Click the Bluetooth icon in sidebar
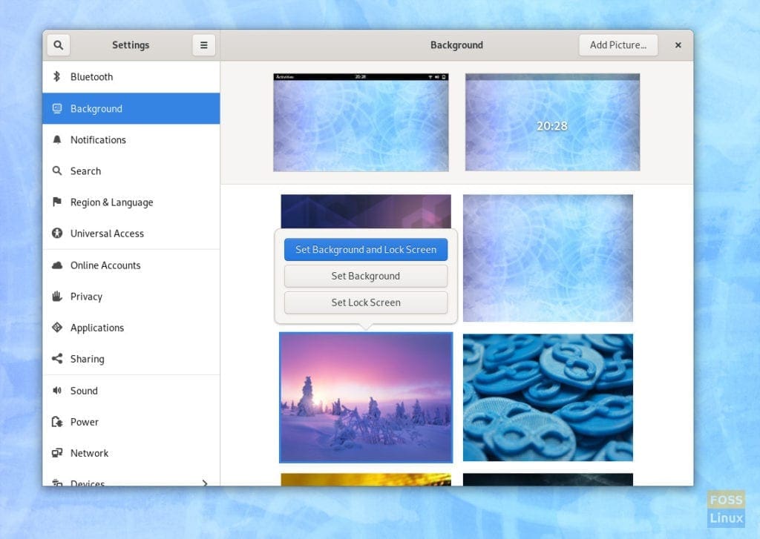This screenshot has height=539, width=760. (56, 76)
